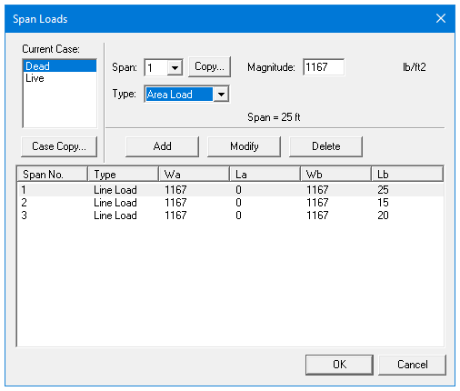Select span 2 line load row
The width and height of the screenshot is (460, 391).
click(231, 203)
